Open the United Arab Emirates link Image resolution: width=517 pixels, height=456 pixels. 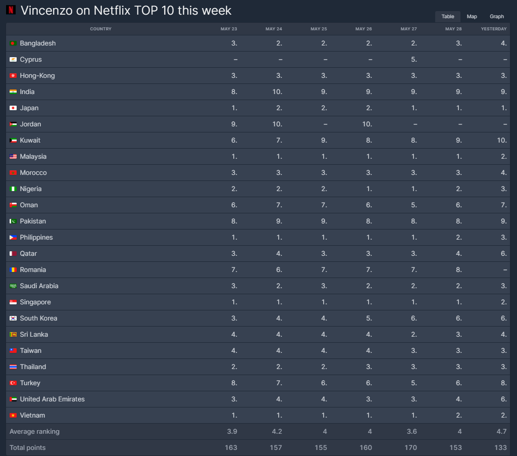tap(52, 399)
